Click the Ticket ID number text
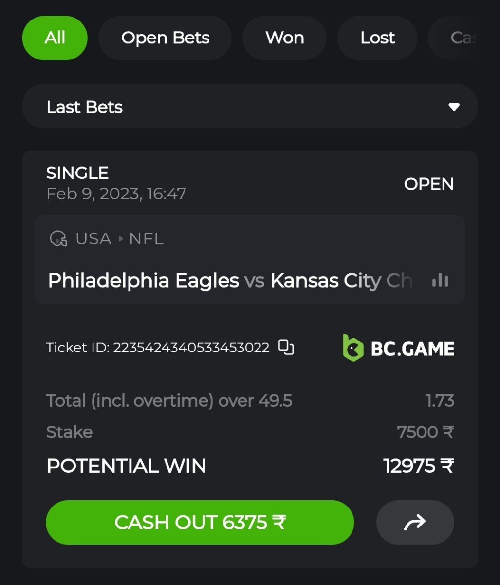The height and width of the screenshot is (585, 500). 191,348
